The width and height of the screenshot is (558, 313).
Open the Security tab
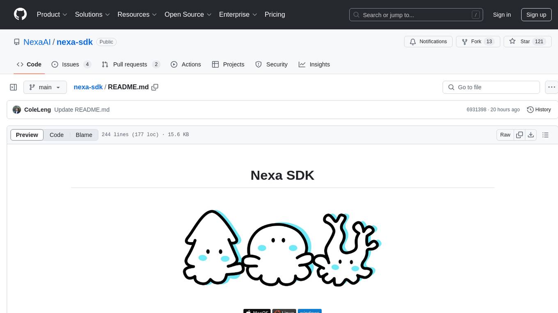pos(272,64)
